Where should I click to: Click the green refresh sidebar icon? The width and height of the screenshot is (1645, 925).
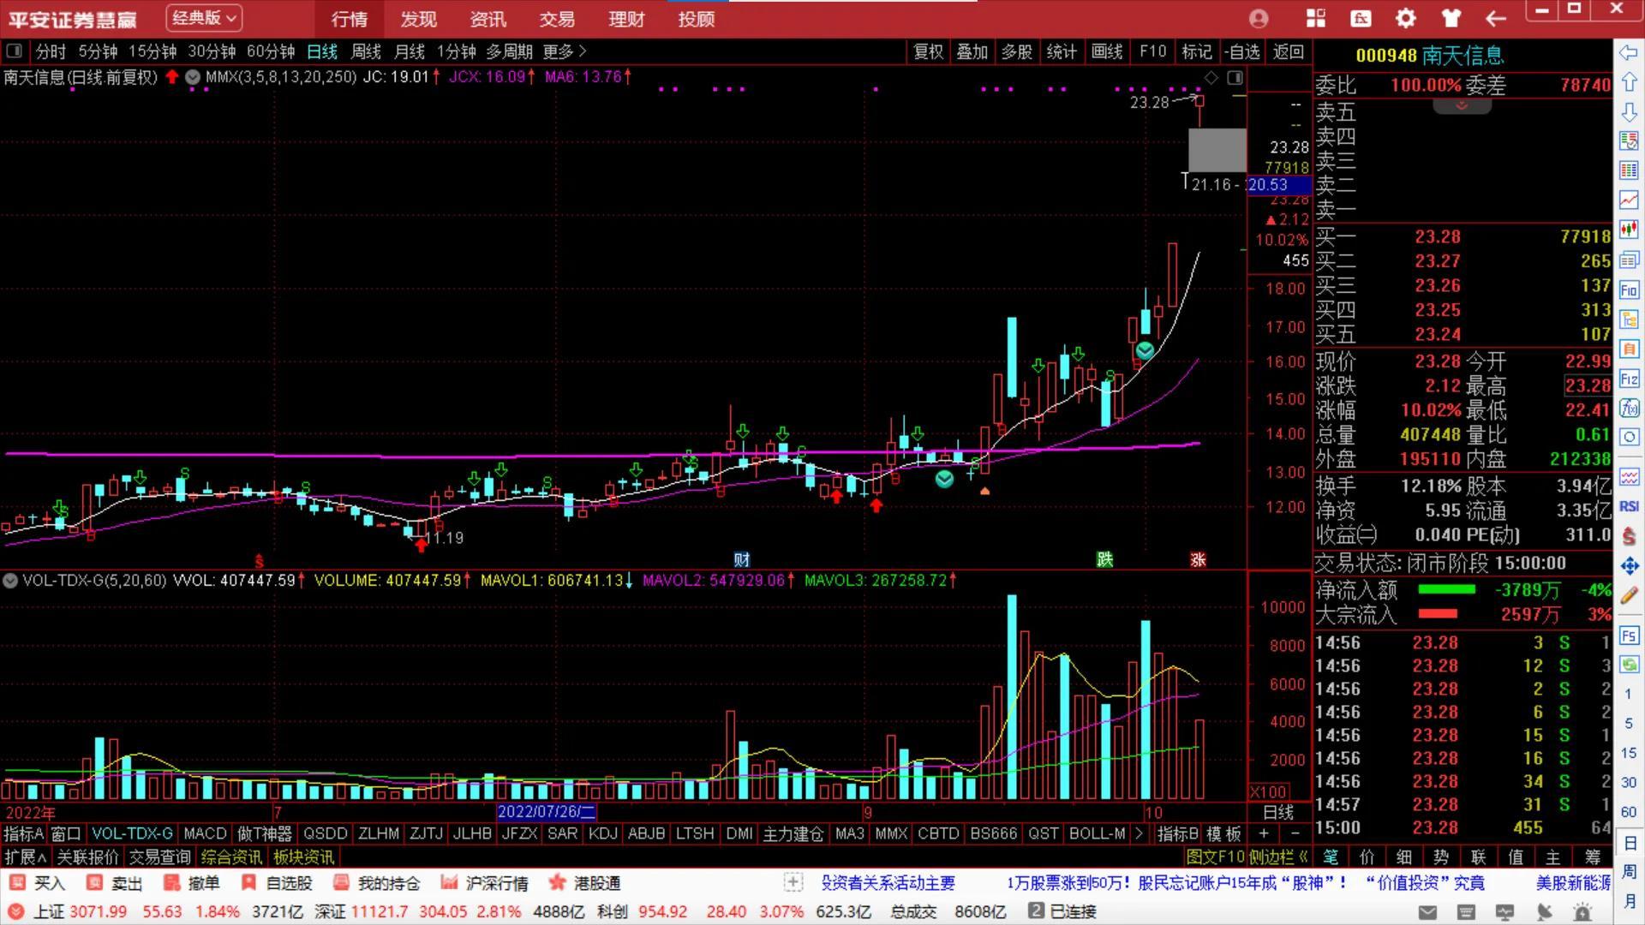click(x=1629, y=665)
